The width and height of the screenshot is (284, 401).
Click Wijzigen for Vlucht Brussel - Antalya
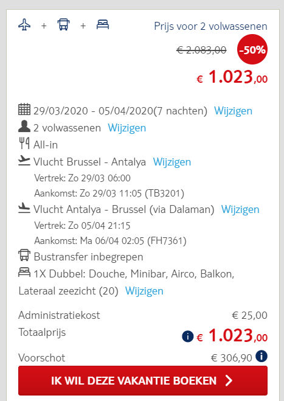pos(171,162)
